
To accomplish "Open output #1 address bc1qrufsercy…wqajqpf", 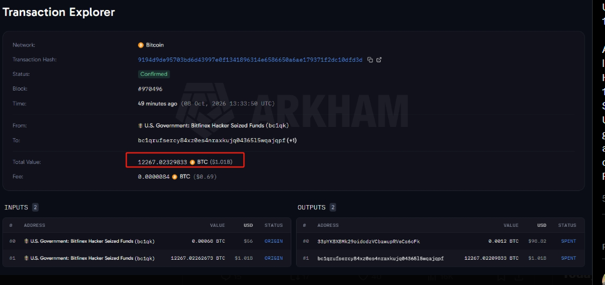I will (x=381, y=259).
